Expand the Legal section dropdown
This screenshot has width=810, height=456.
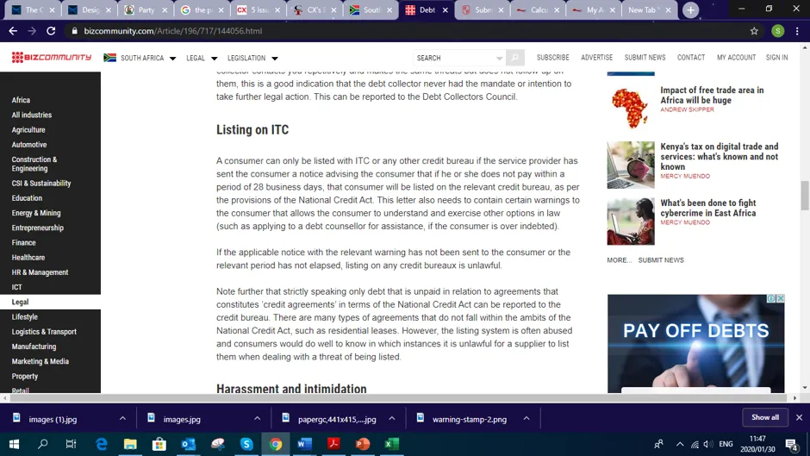(202, 58)
